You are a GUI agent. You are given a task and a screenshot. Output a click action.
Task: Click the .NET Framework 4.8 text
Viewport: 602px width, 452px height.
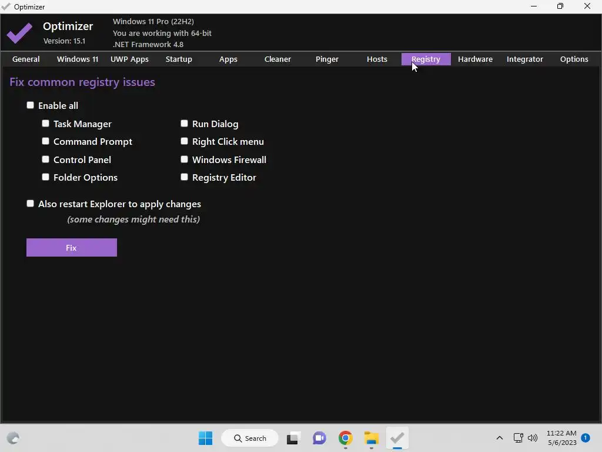[x=148, y=45]
